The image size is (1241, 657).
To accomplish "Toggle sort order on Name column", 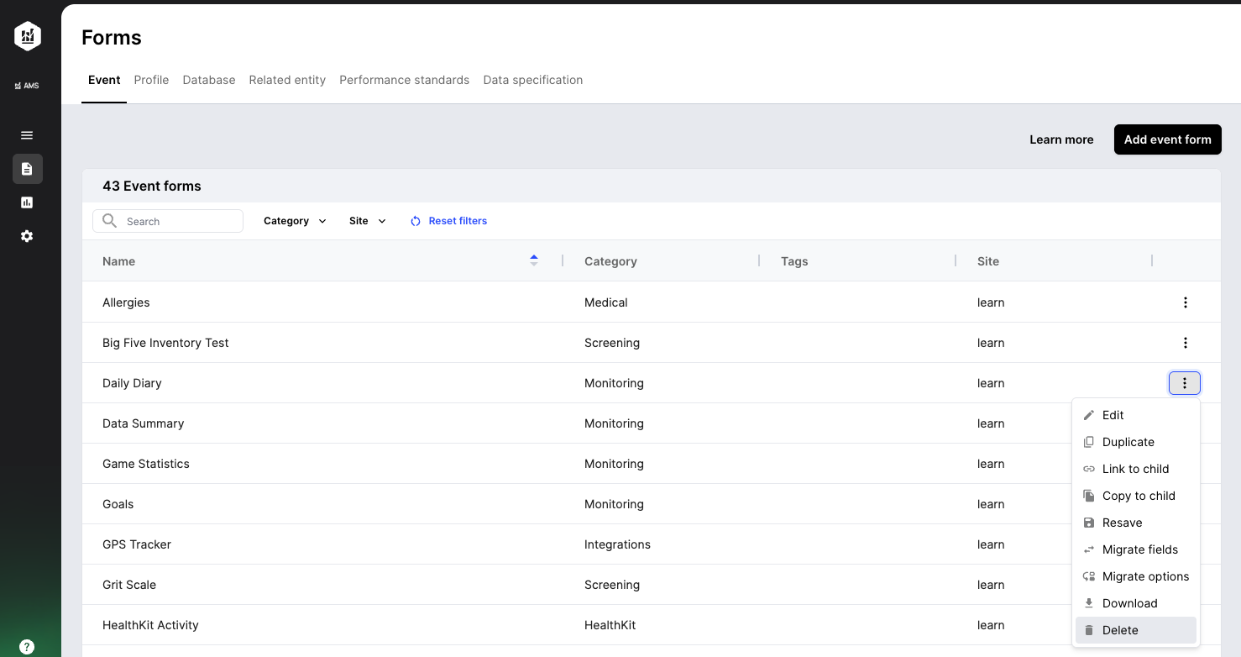I will (533, 261).
